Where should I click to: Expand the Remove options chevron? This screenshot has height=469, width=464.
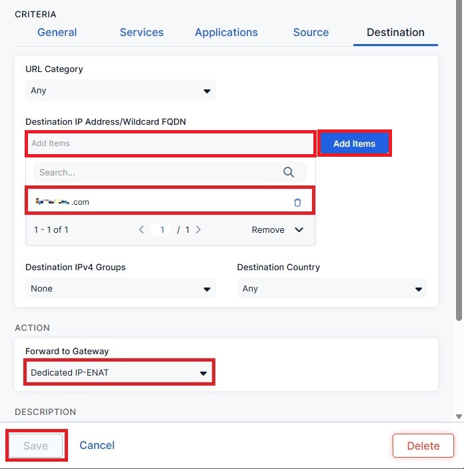click(x=299, y=229)
